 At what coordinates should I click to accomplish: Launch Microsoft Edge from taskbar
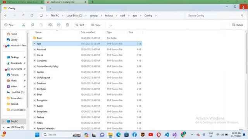[119, 135]
